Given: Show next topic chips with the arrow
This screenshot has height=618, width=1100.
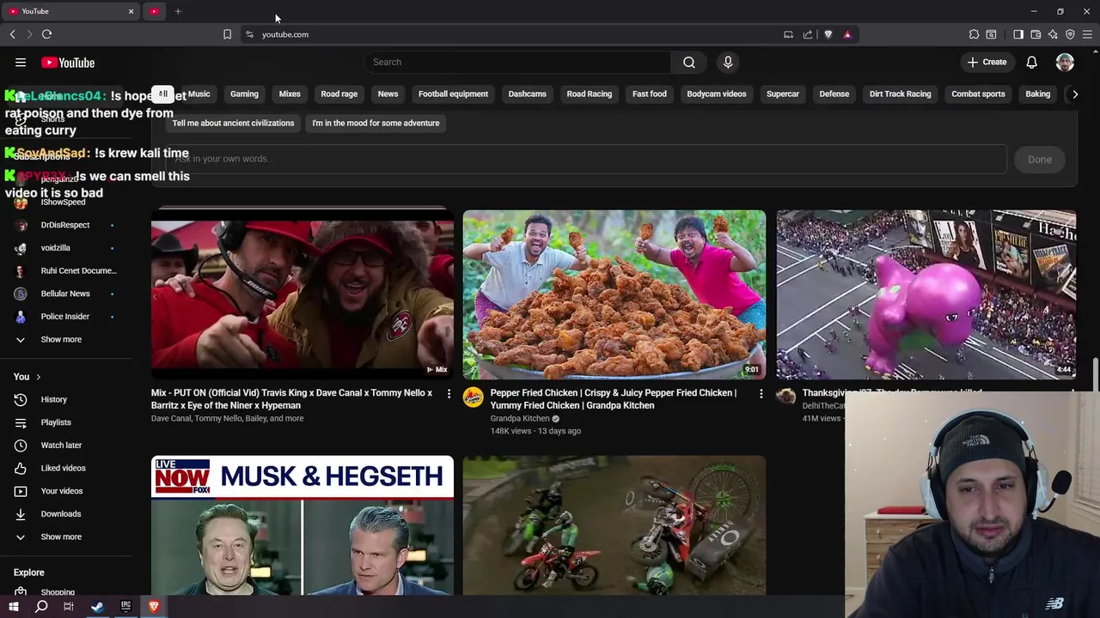Looking at the screenshot, I should click(x=1074, y=94).
